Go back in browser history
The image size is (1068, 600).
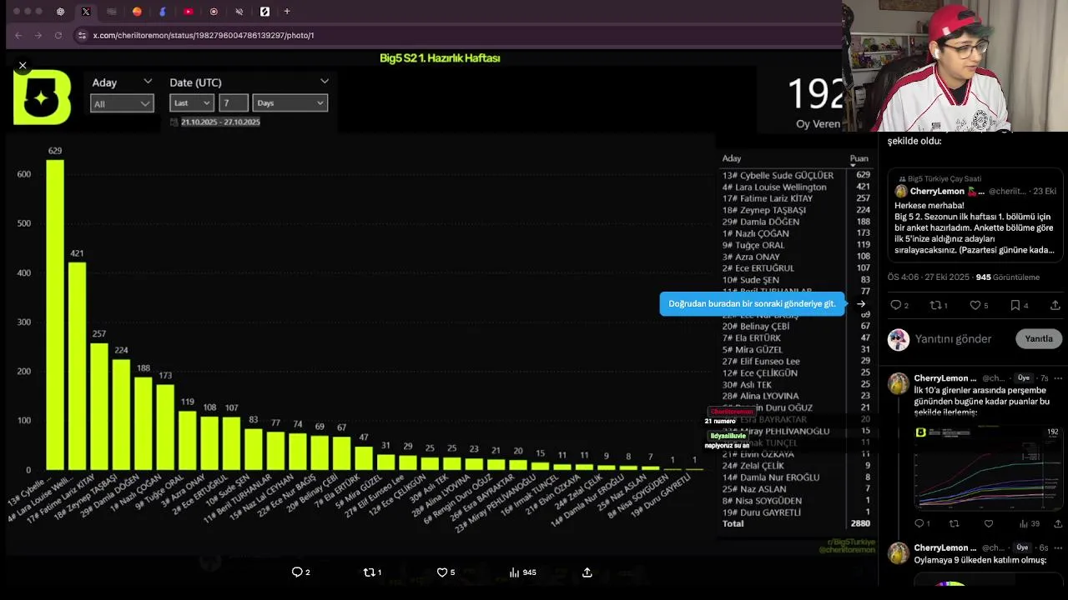(x=18, y=35)
